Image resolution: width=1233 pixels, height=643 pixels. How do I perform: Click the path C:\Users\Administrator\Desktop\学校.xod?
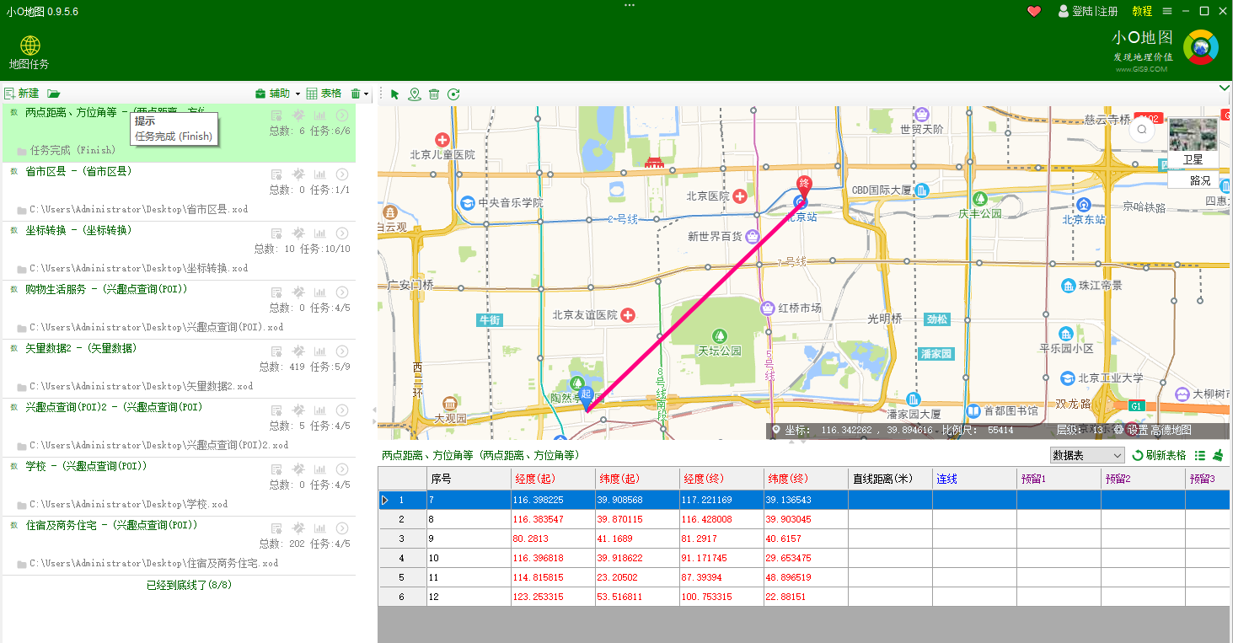pyautogui.click(x=128, y=504)
